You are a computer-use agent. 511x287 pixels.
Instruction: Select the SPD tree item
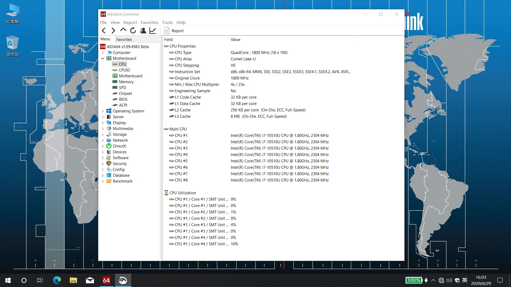122,88
